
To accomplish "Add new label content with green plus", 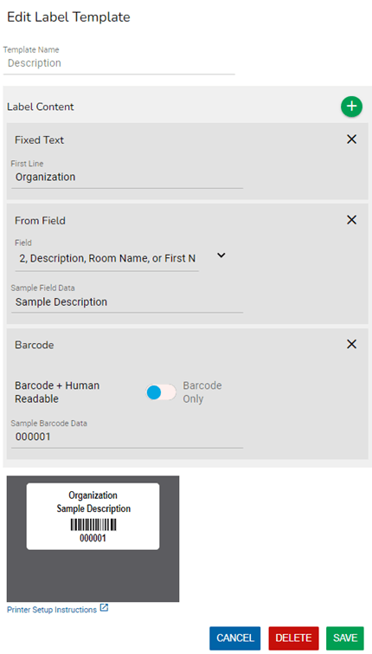I will click(x=351, y=107).
